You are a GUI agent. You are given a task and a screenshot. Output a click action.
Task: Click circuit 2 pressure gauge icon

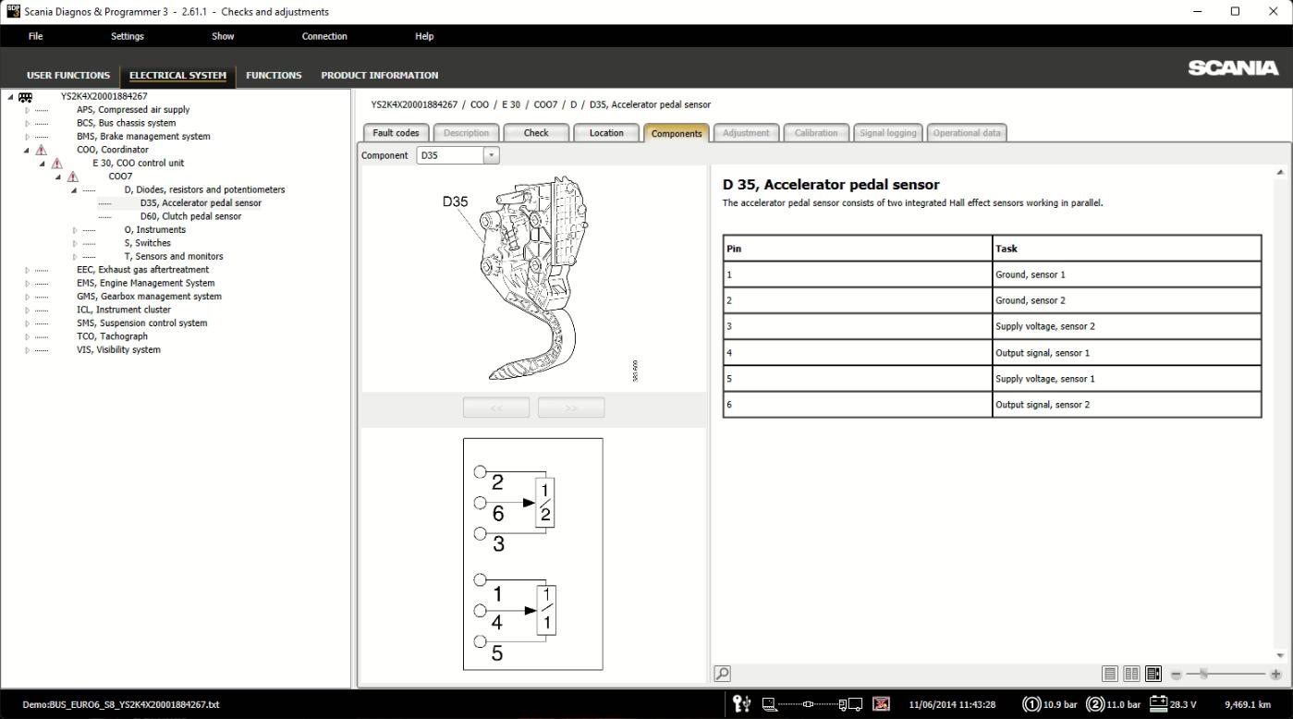(1095, 704)
